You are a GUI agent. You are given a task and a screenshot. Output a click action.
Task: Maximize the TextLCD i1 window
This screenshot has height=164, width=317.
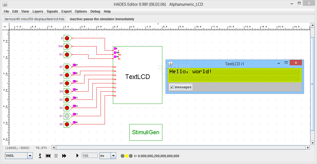point(286,63)
